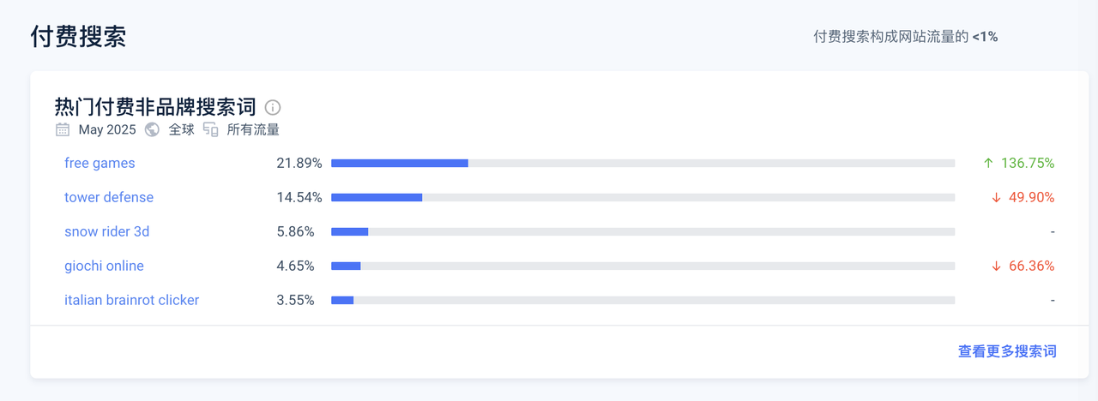Click the 付费搜索 section heading
The image size is (1098, 401).
[x=78, y=37]
